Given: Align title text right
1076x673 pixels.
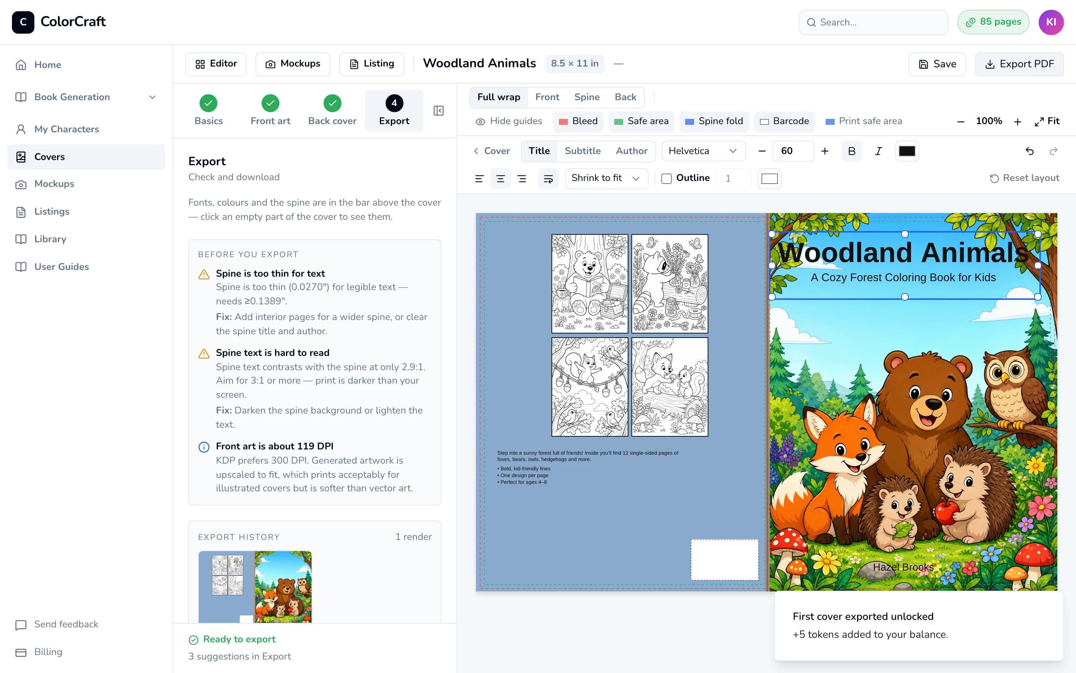Looking at the screenshot, I should pos(522,178).
